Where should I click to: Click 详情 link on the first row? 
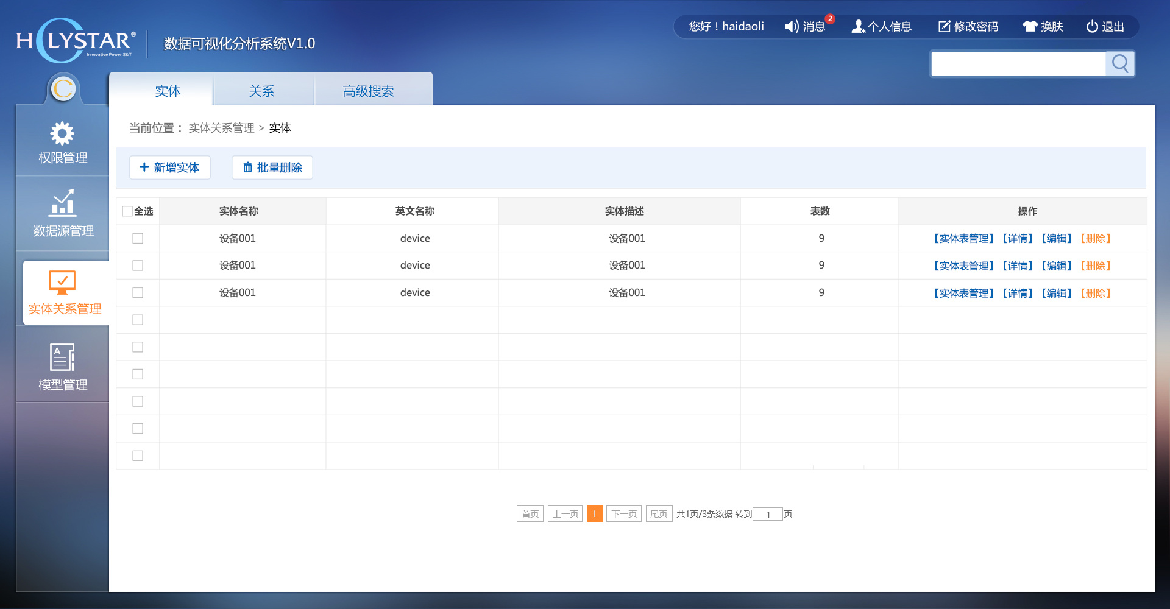click(1018, 238)
